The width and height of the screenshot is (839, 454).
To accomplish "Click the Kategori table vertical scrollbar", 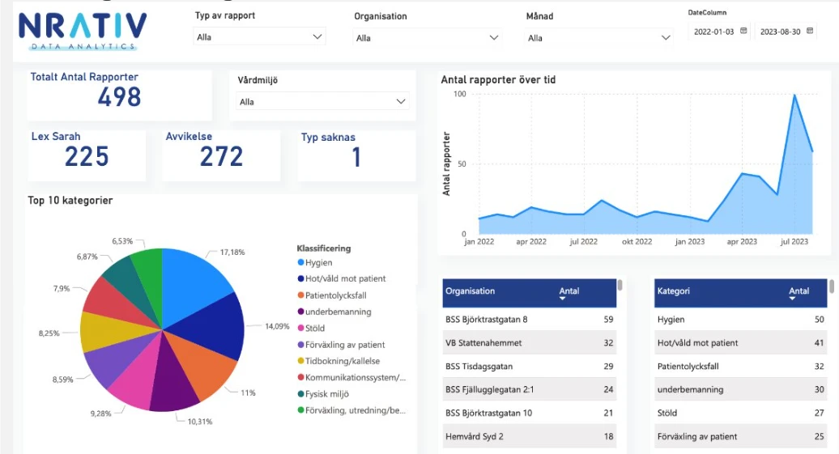I will (x=832, y=286).
